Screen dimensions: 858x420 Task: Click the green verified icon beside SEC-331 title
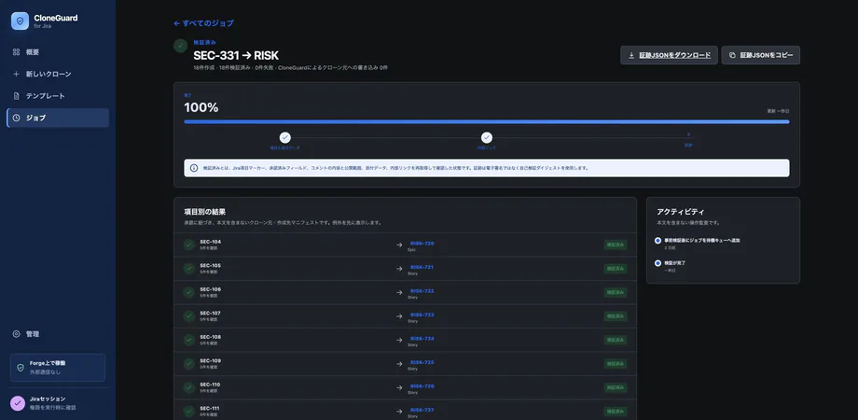coord(181,46)
